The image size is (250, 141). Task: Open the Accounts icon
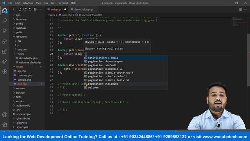5,115
